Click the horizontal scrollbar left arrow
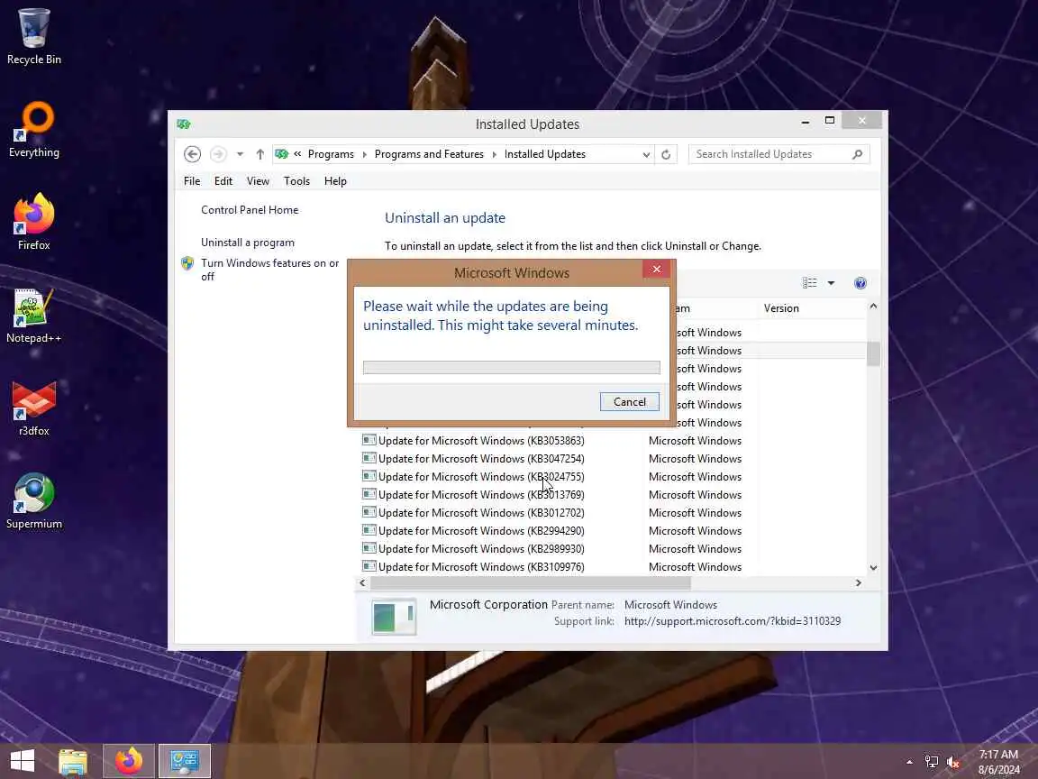Image resolution: width=1038 pixels, height=779 pixels. point(362,583)
